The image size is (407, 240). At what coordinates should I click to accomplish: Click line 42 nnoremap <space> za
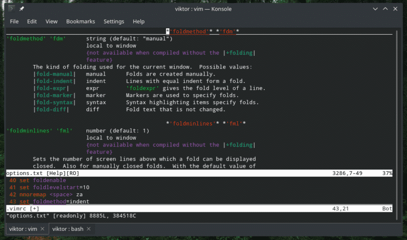coord(46,195)
